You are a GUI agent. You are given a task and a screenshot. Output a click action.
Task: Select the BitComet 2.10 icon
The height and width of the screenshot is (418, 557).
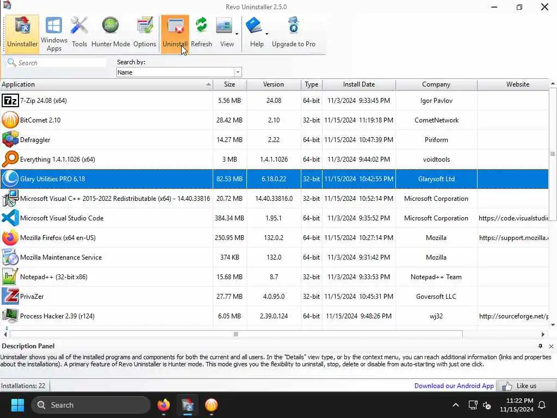10,120
